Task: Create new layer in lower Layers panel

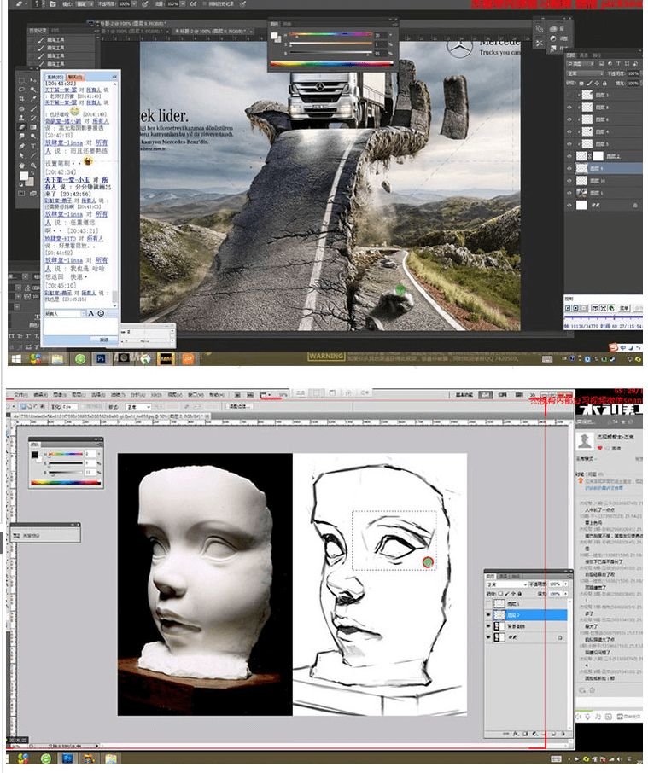Action: (x=553, y=734)
